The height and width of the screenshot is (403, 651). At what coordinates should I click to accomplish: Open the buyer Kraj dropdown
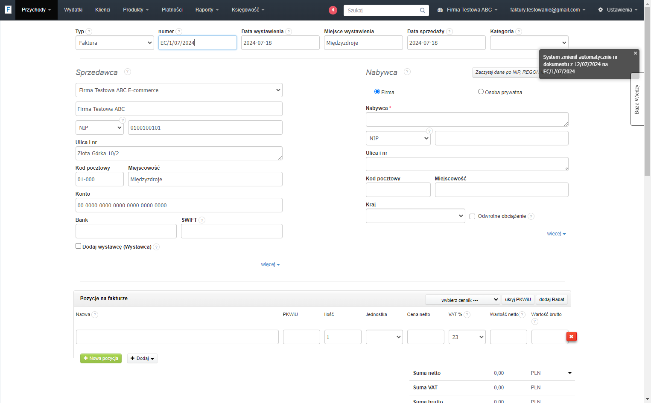click(415, 216)
